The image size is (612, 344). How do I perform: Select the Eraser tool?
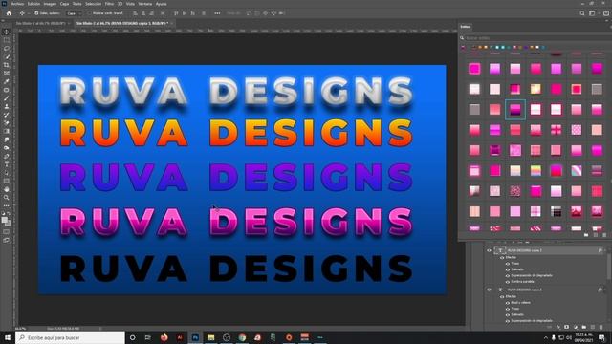(x=7, y=123)
